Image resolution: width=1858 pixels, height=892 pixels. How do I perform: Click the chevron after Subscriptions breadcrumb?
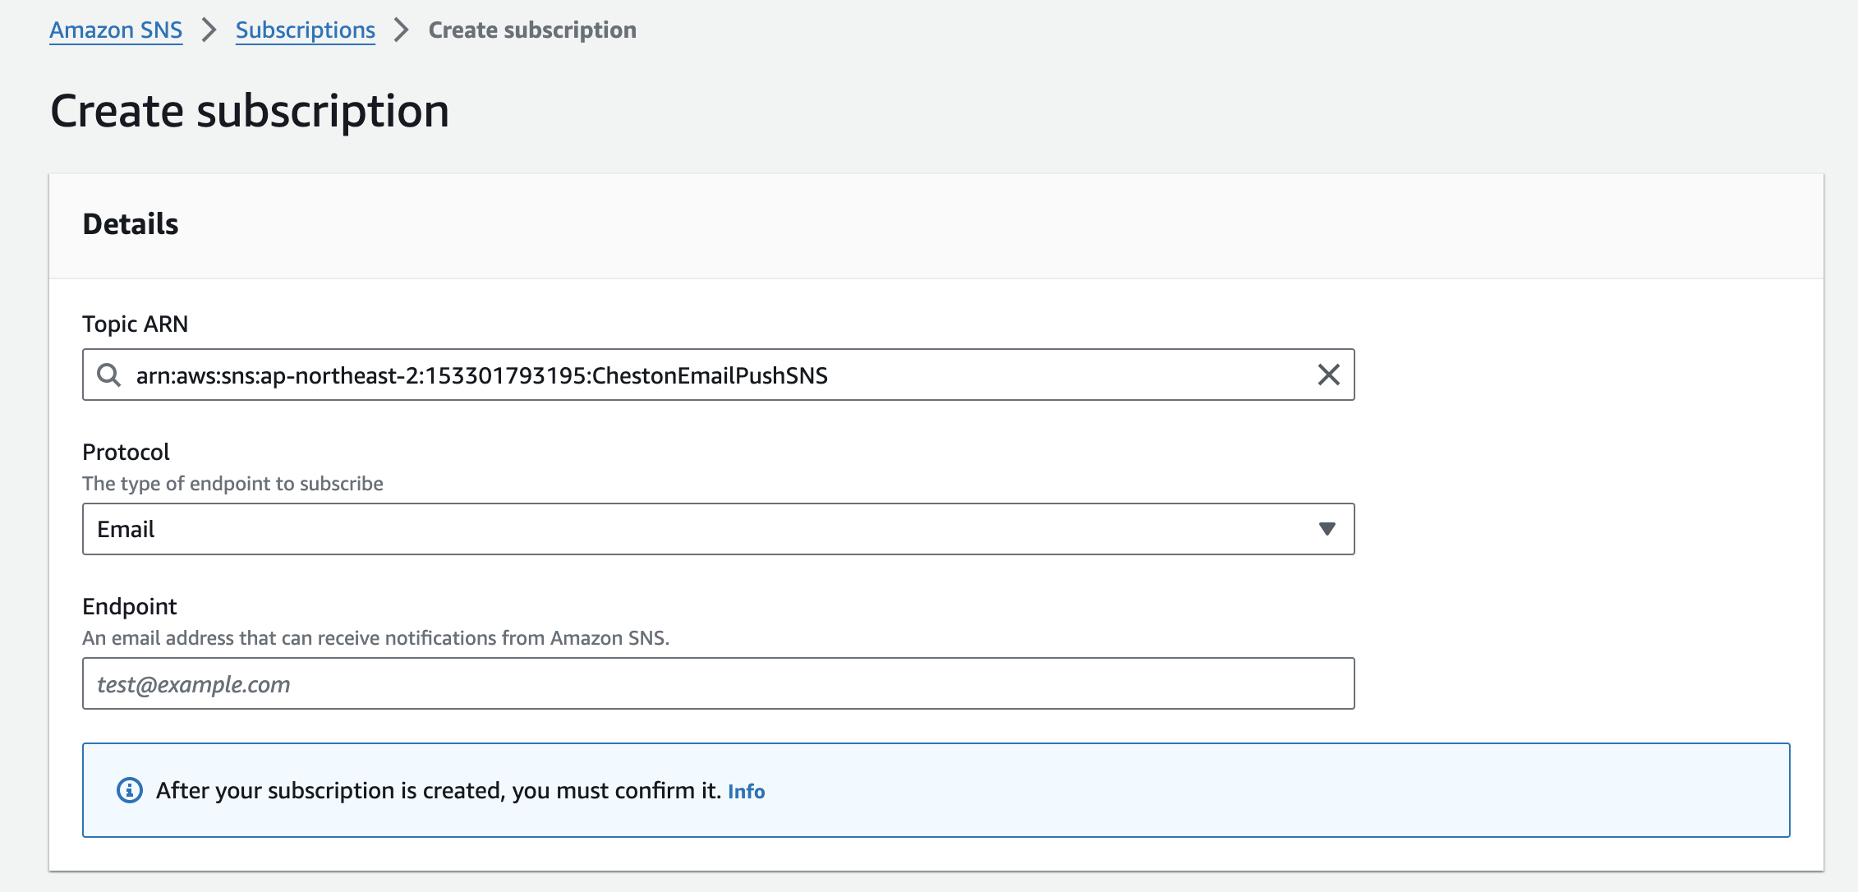402,30
